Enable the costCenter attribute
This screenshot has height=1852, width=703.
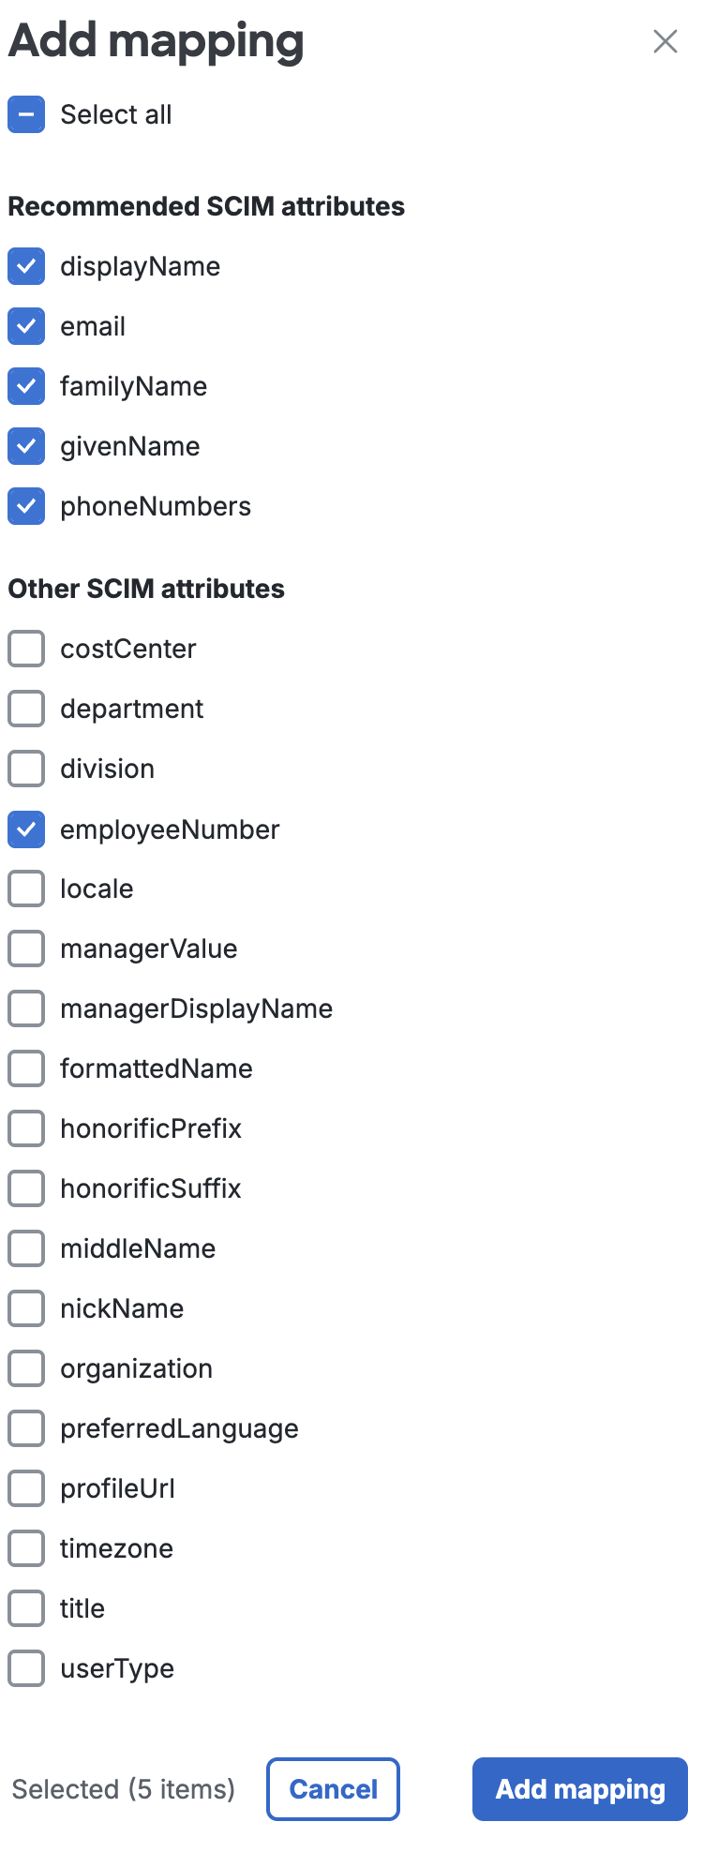[26, 649]
